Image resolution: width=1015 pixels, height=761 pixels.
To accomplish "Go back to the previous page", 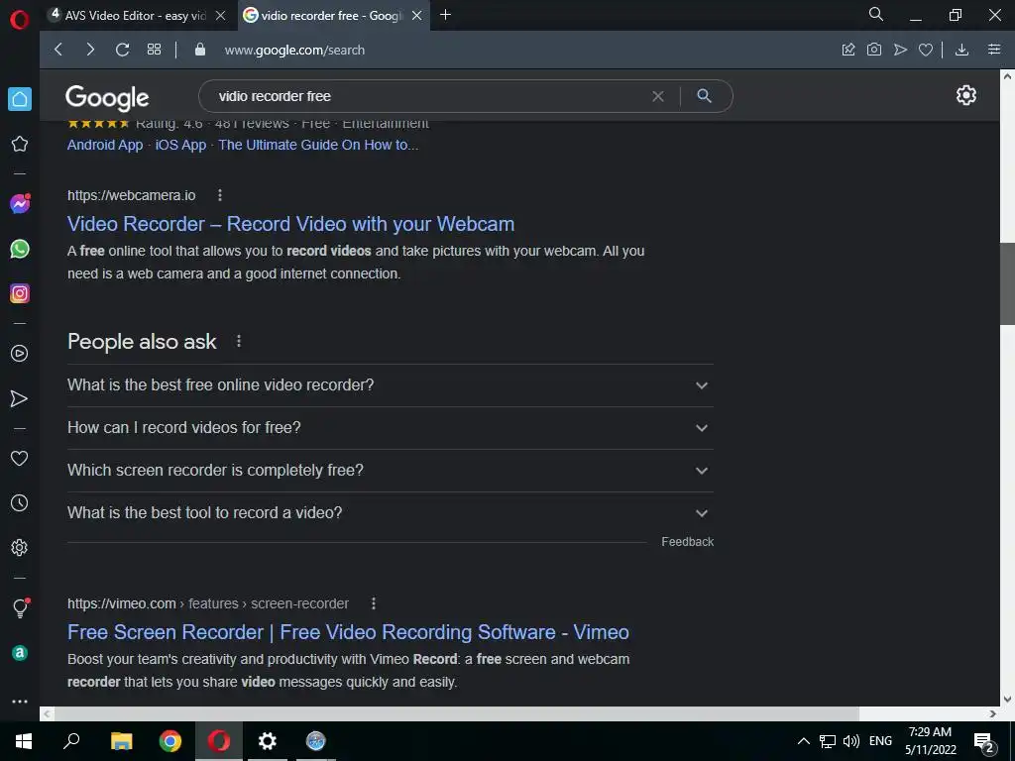I will click(x=58, y=50).
